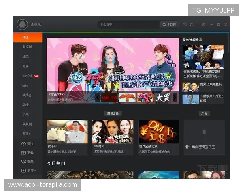Viewport: 243px width, 195px height.
Task: Click the refresh icon in title bar
Action: click(x=192, y=24)
